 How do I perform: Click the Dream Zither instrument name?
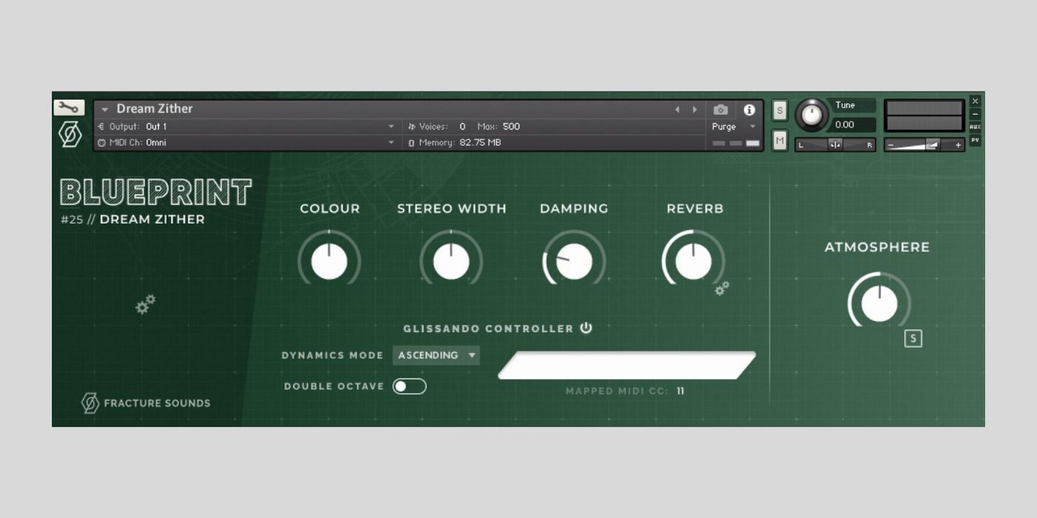click(154, 109)
